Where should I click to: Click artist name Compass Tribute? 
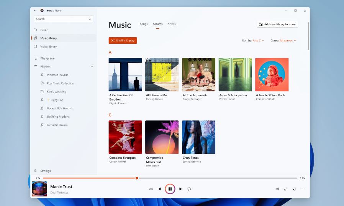point(265,99)
